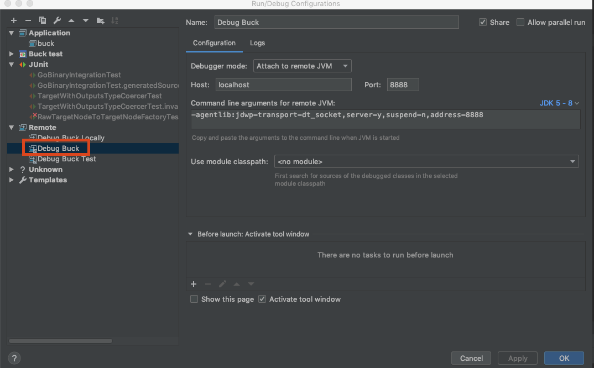Move the selected configuration up
This screenshot has width=594, height=368.
tap(71, 20)
